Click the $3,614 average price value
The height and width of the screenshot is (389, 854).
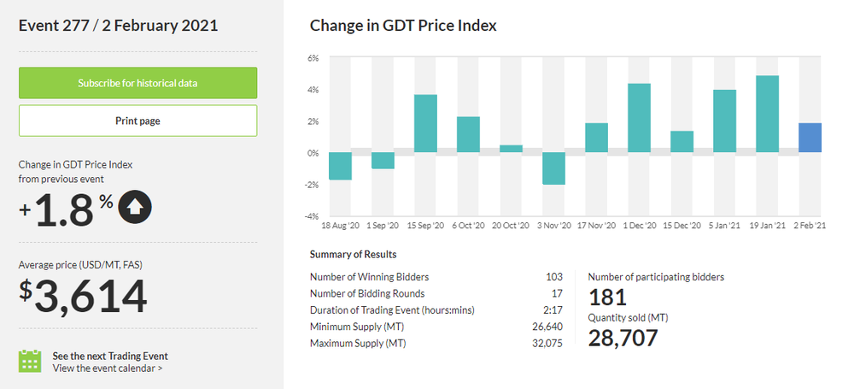point(84,297)
